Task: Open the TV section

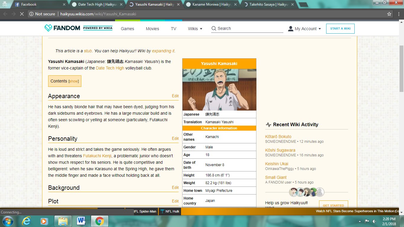Action: point(174,29)
